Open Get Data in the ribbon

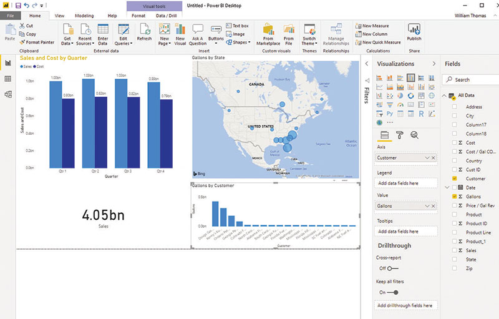point(67,33)
